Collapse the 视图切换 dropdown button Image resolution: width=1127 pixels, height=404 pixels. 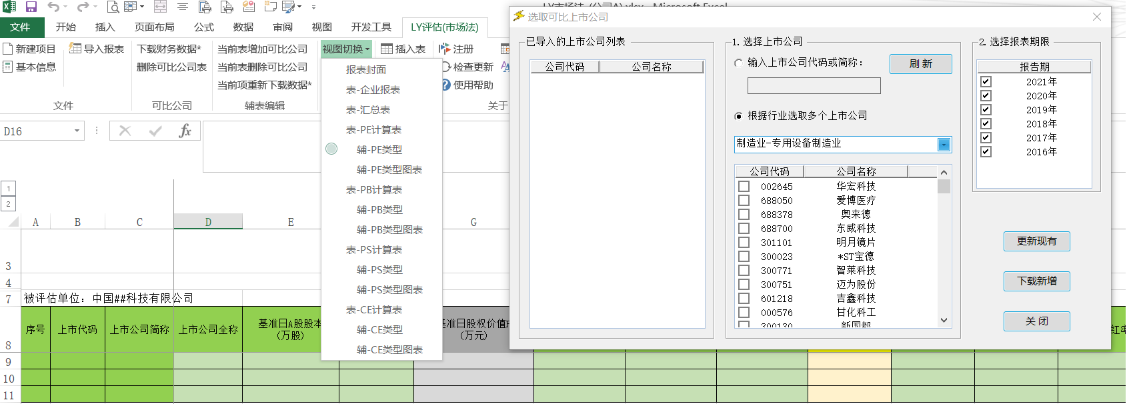345,49
